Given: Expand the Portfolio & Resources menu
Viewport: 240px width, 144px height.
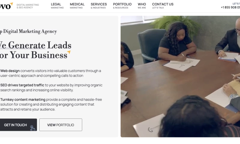Looking at the screenshot, I should [122, 6].
